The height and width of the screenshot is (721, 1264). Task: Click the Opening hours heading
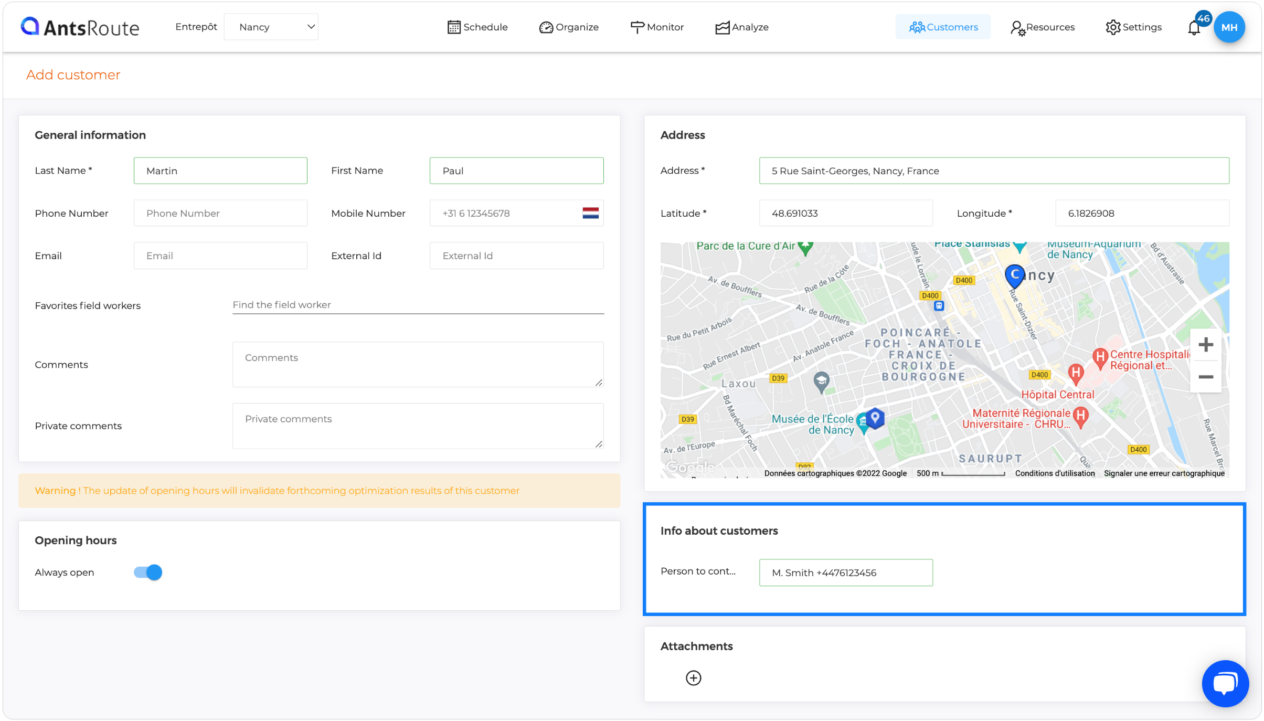coord(76,540)
